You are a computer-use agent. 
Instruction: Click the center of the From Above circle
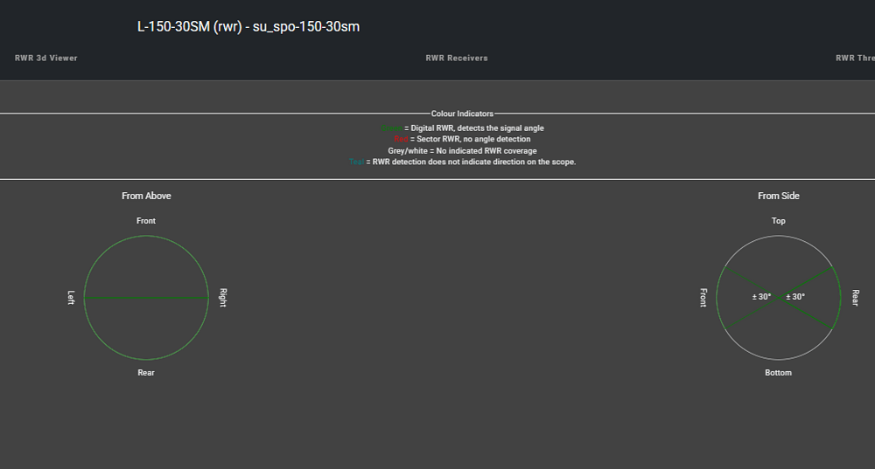[146, 298]
